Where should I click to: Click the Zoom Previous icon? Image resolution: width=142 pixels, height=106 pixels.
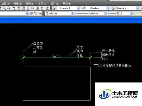coord(13,8)
